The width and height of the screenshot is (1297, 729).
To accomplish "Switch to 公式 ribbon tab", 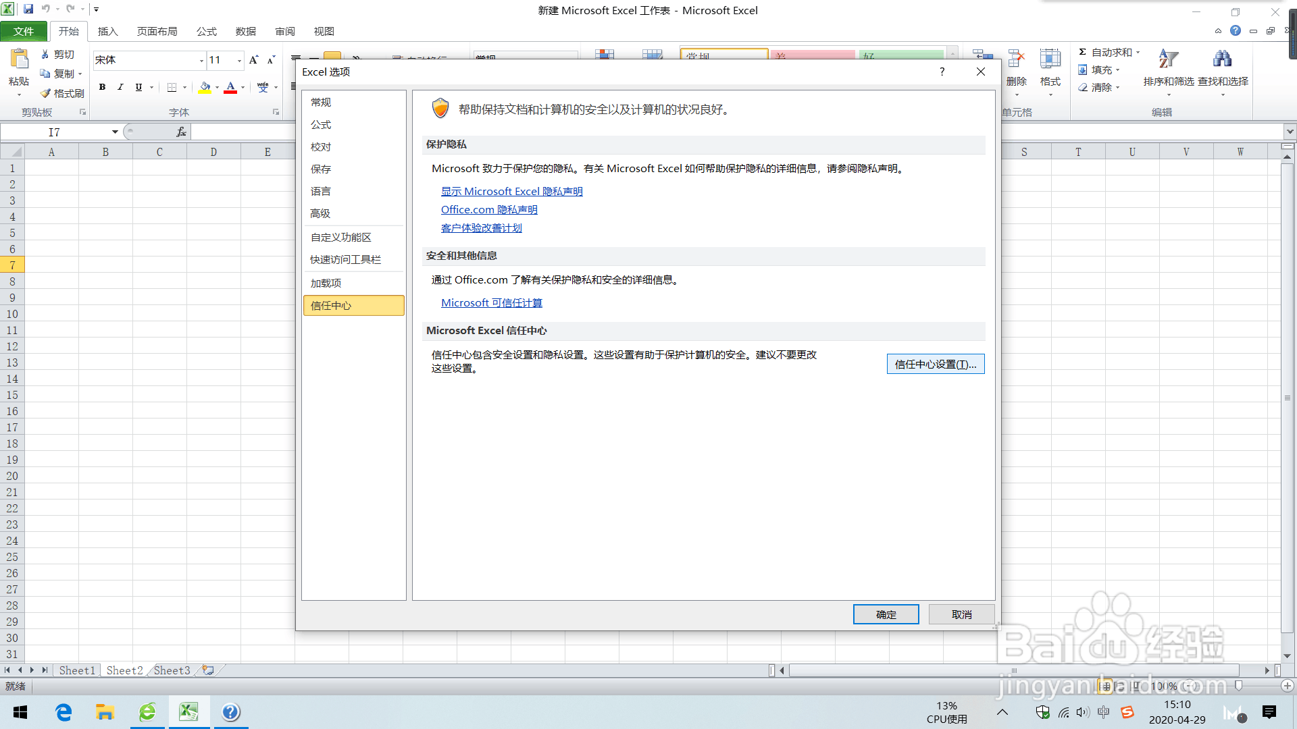I will (207, 31).
